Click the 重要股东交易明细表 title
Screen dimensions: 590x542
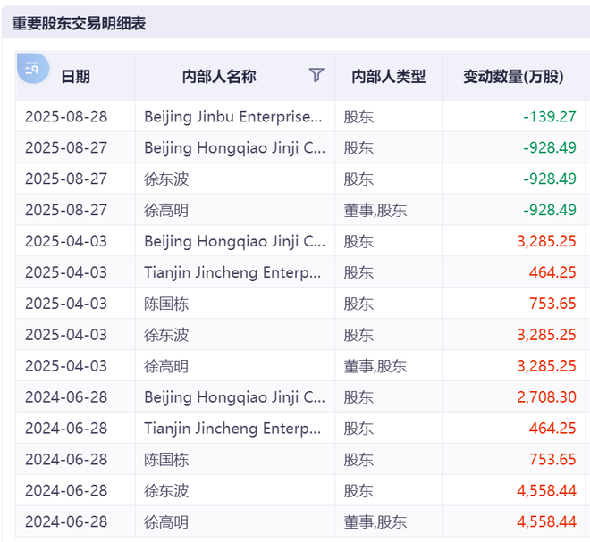(x=79, y=24)
